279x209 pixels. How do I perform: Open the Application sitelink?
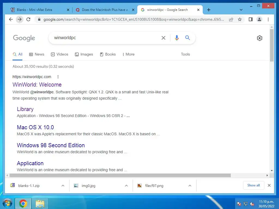point(30,163)
